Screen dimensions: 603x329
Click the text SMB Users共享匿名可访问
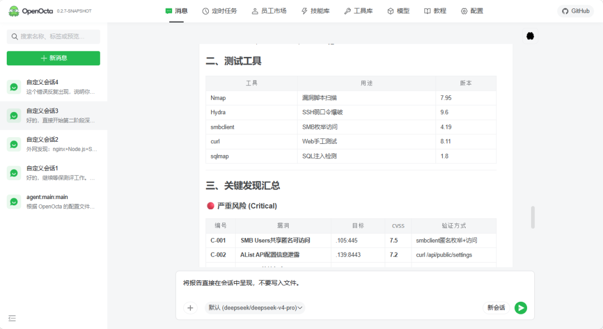pyautogui.click(x=275, y=240)
